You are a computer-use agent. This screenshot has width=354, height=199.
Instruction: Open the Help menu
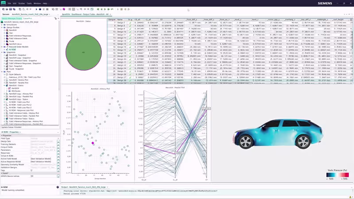(x=45, y=4)
